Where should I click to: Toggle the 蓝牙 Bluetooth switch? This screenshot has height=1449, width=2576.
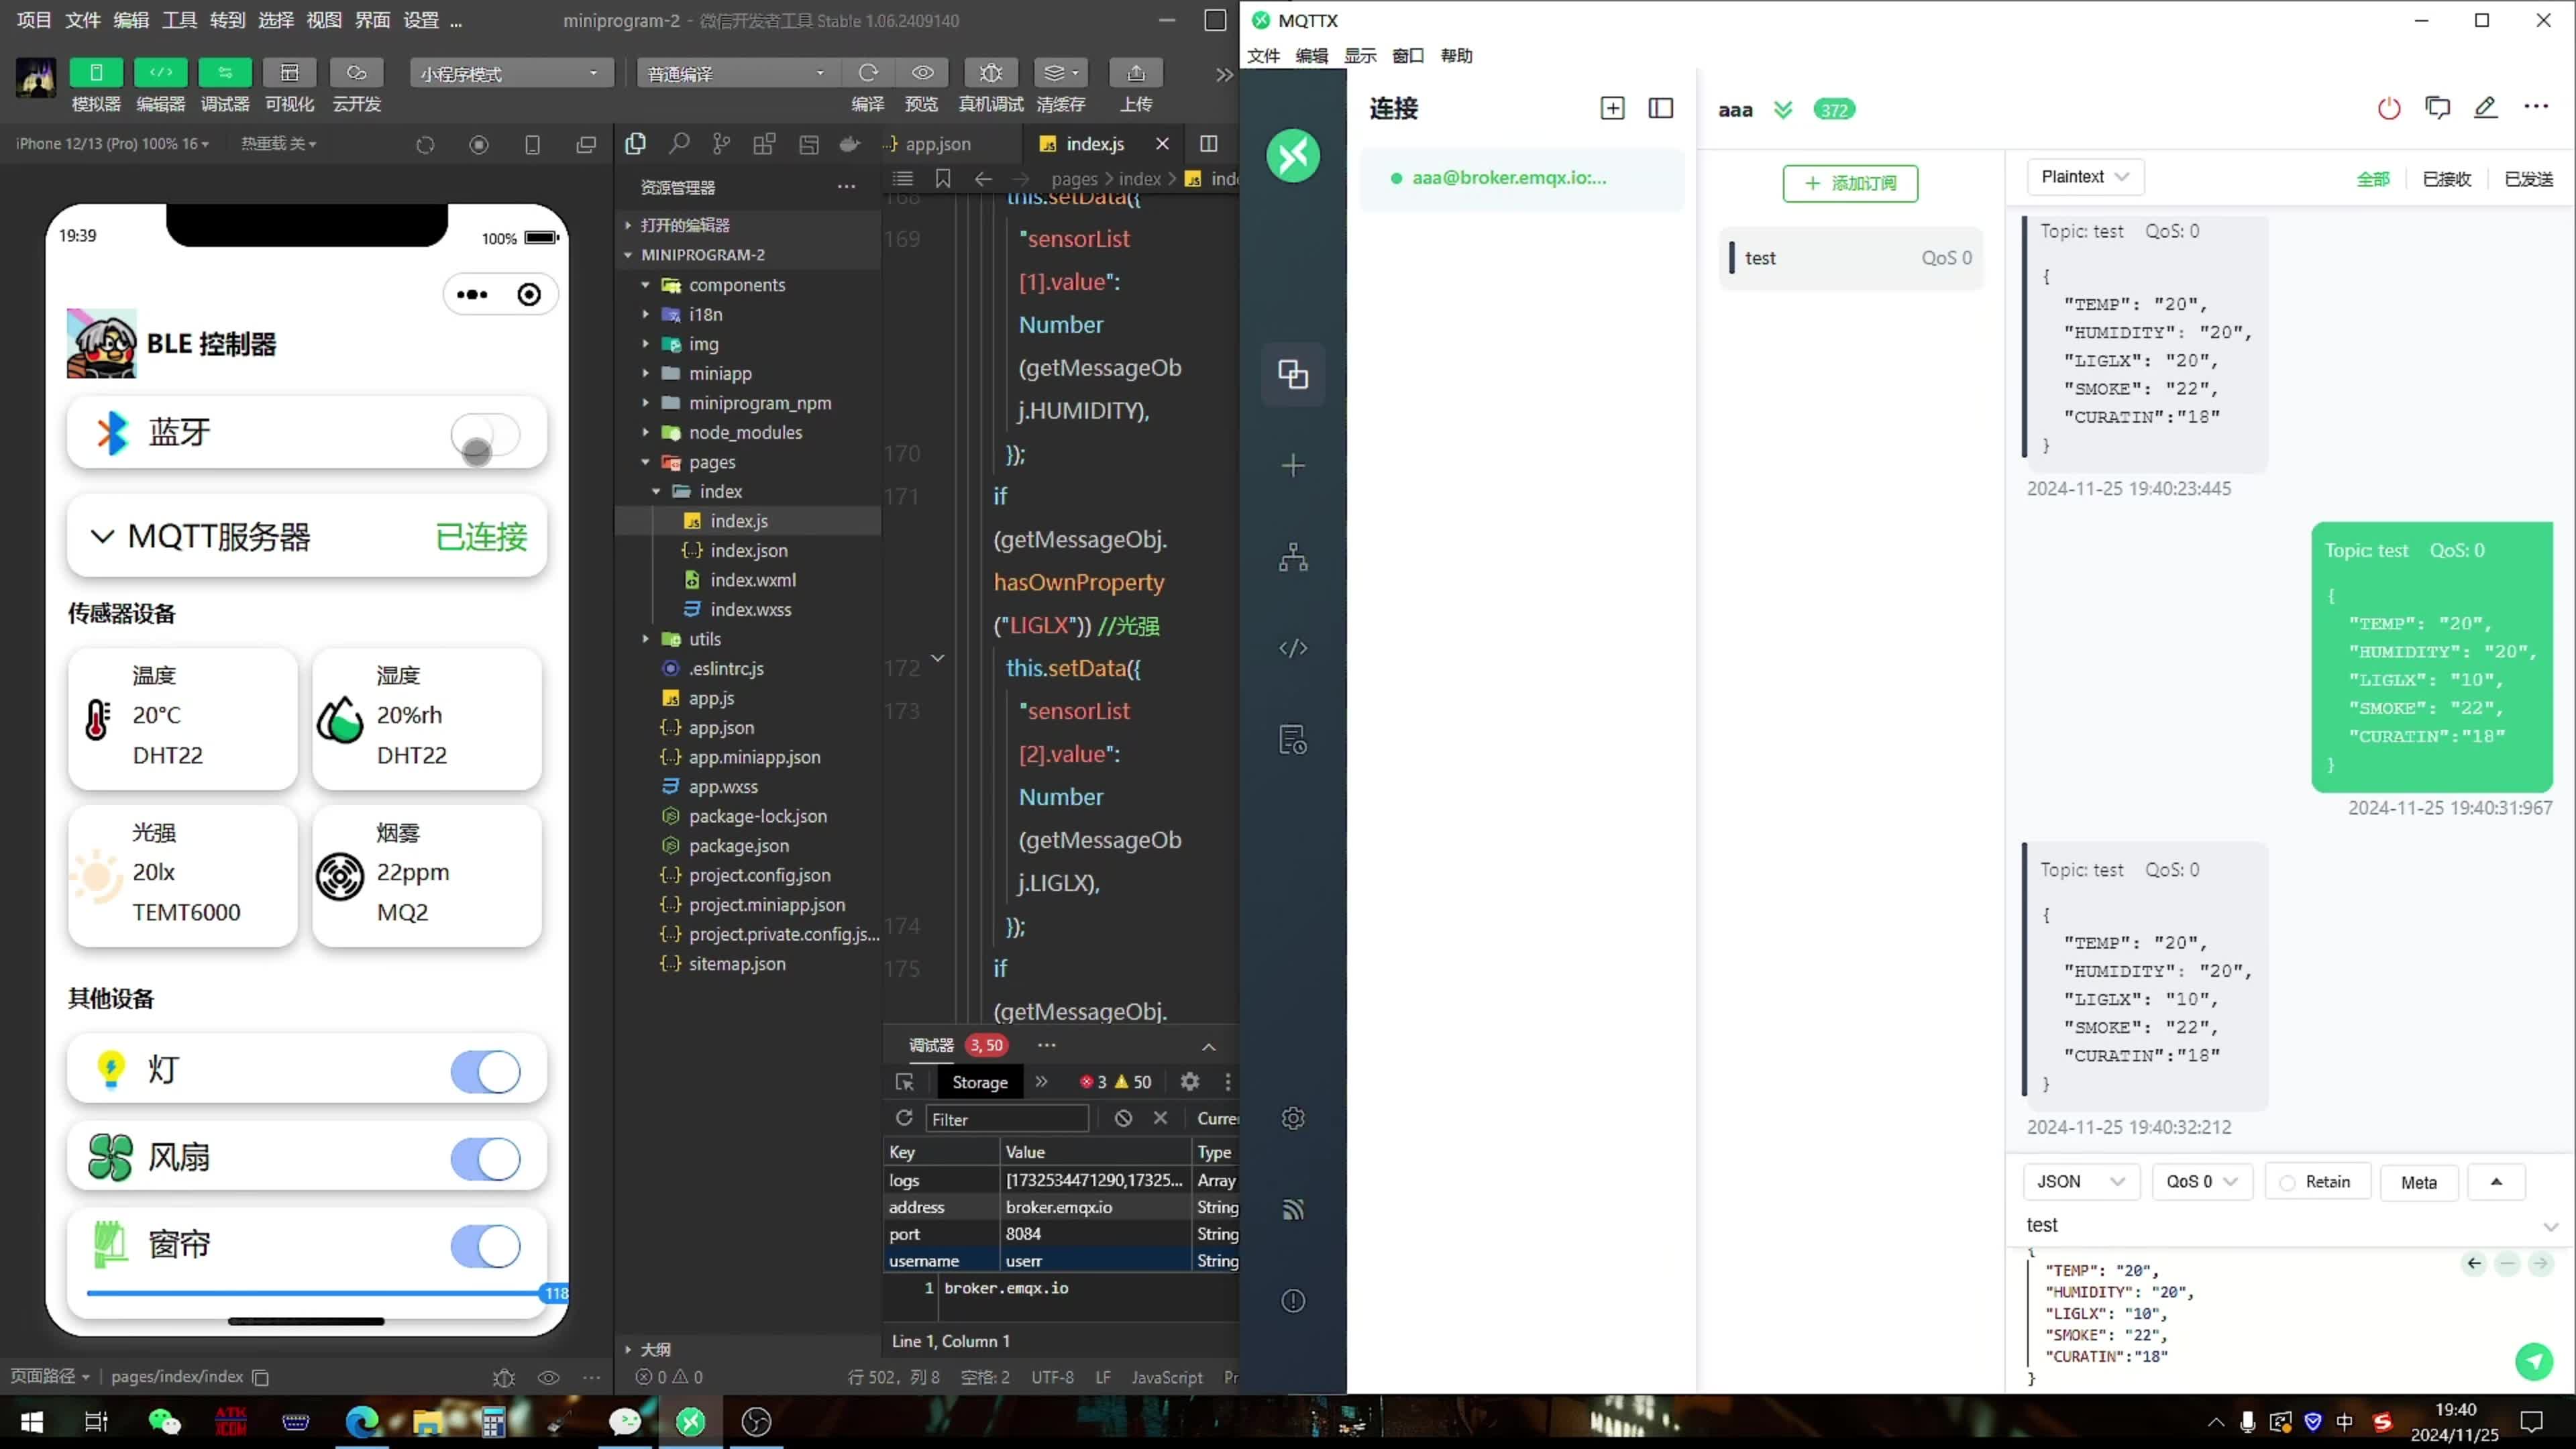(485, 435)
